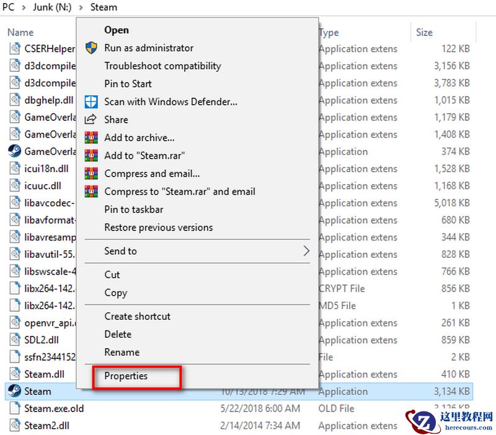The image size is (496, 435).
Task: Click the Steam2.dll file icon
Action: pos(14,426)
